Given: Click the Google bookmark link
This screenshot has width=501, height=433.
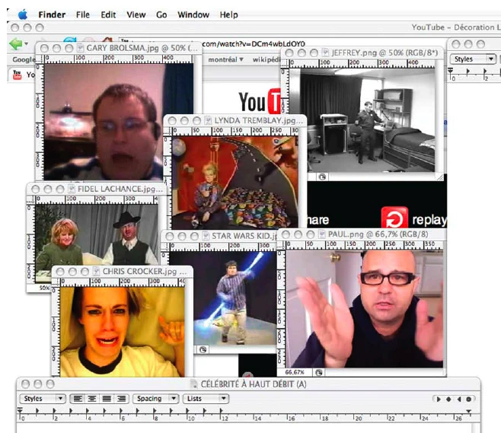Looking at the screenshot, I should (23, 59).
